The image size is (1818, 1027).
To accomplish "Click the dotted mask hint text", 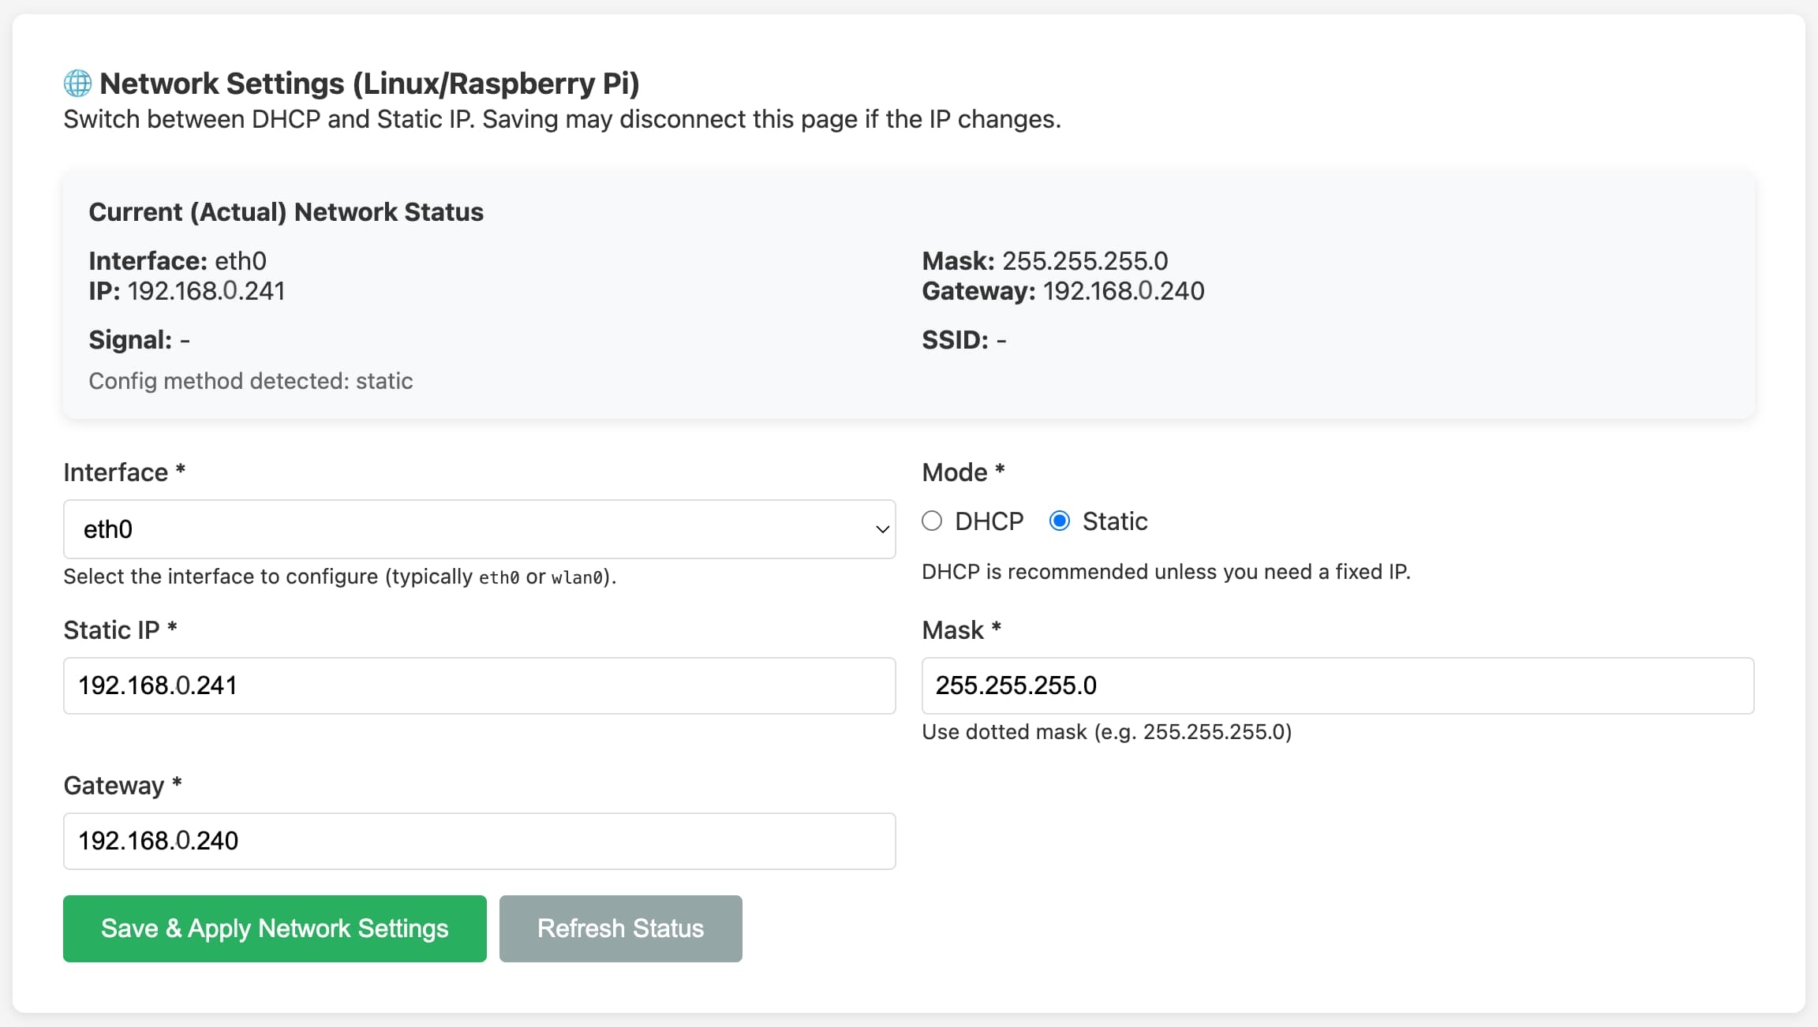I will coord(1106,732).
